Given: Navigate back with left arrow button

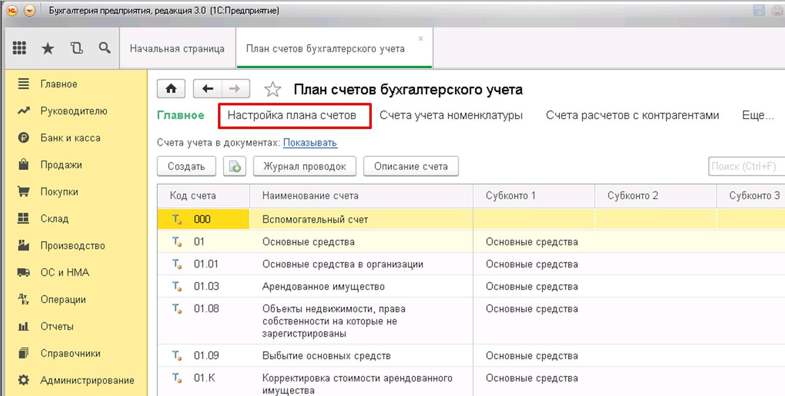Looking at the screenshot, I should pos(208,89).
